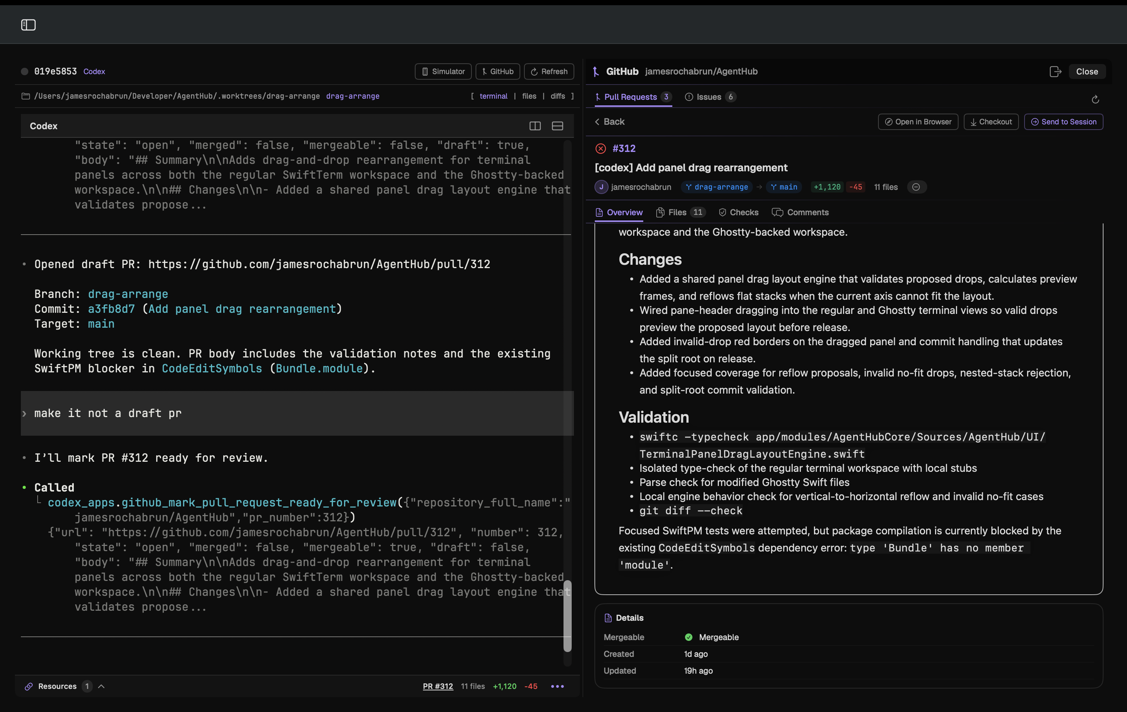Click the drag-arrange branch badge in PR header
The width and height of the screenshot is (1127, 712).
[x=717, y=187]
